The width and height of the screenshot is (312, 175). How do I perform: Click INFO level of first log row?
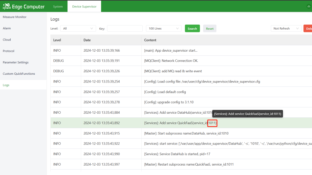[57, 50]
